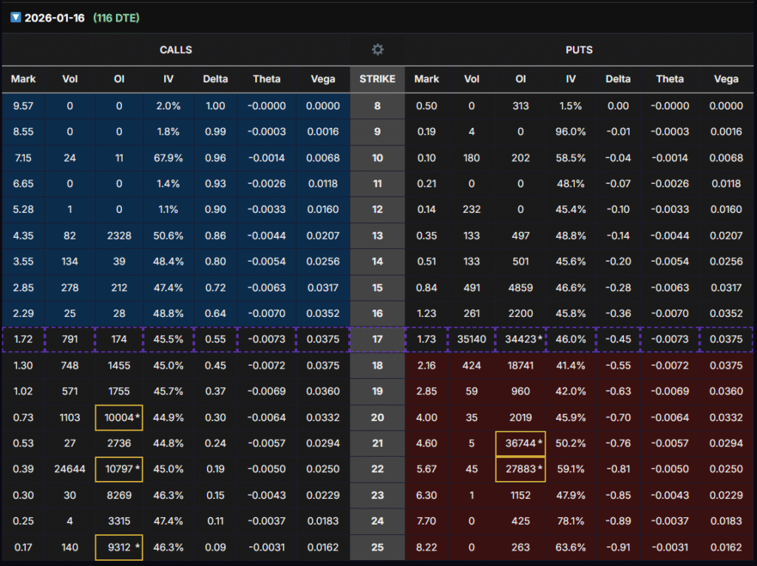
Task: Collapse the 2026-01-16 expiration section
Action: pos(16,18)
